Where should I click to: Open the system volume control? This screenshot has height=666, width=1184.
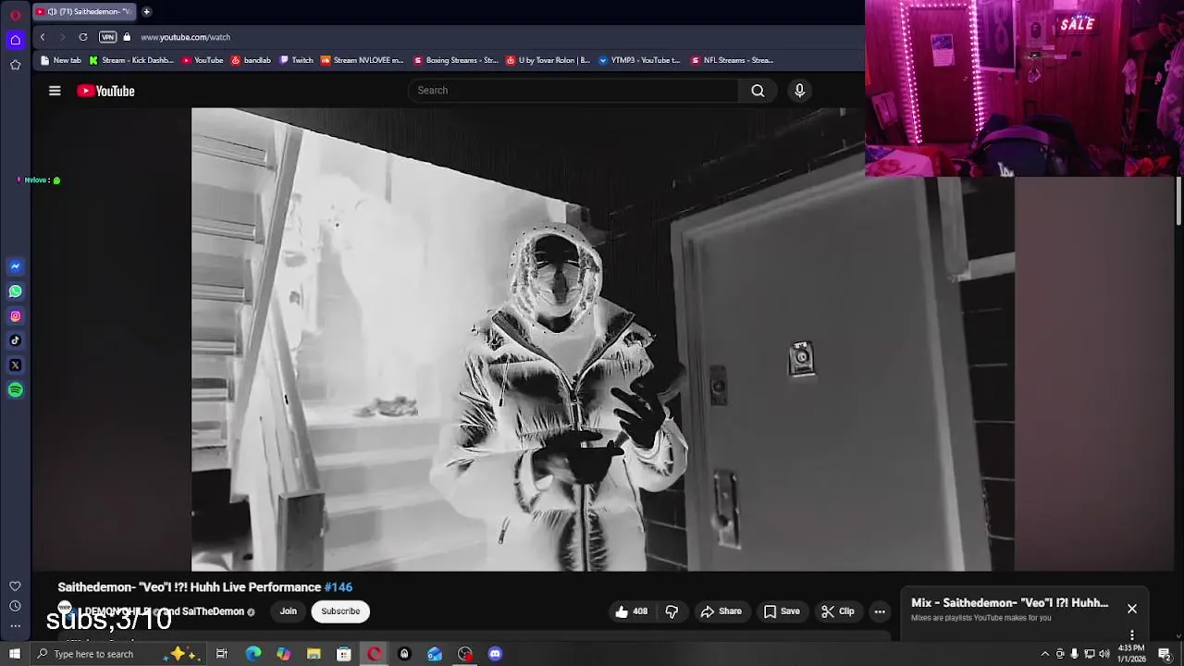tap(1104, 654)
